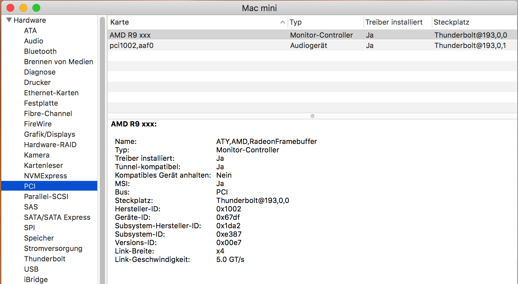Click the Geräte-ID value 0x67df
Screen dimensions: 518x284
pos(228,217)
